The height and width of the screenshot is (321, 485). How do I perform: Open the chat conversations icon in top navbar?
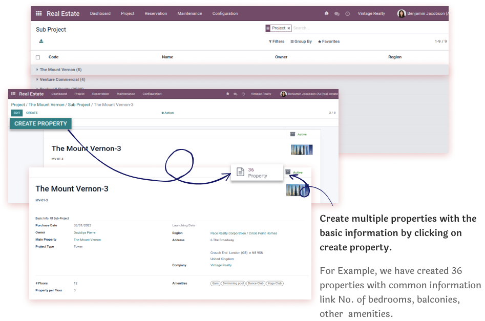336,14
